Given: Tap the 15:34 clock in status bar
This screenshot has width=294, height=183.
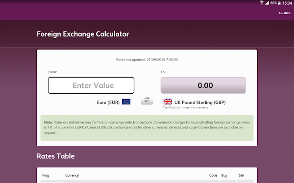Looking at the screenshot, I should (287, 3).
